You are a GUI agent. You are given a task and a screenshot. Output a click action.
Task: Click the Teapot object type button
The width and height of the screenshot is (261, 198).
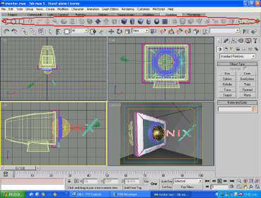click(227, 95)
